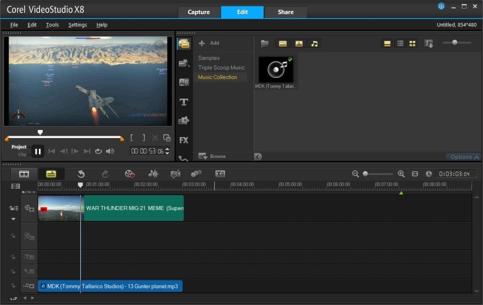Open the Sound Mixer tool
The width and height of the screenshot is (483, 305).
point(153,174)
